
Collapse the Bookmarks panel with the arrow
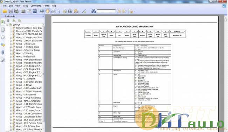click(43, 16)
